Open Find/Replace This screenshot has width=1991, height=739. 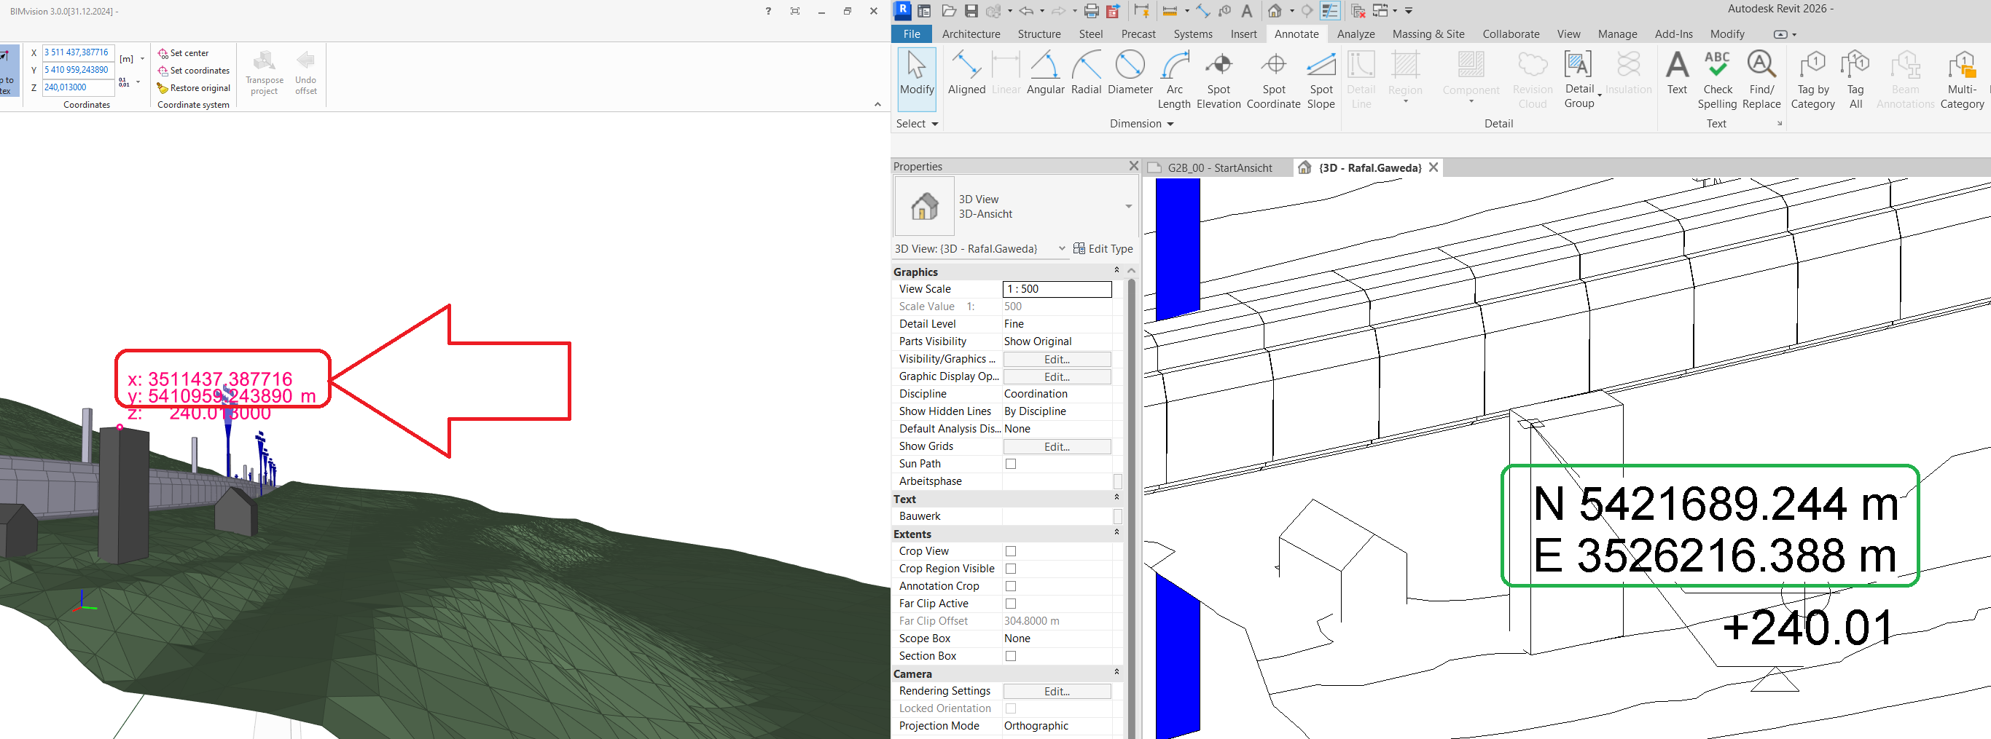pos(1761,77)
